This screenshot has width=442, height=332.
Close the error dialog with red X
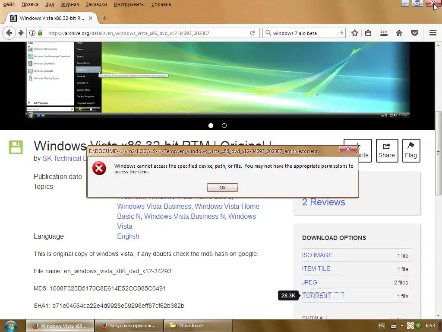(x=348, y=149)
